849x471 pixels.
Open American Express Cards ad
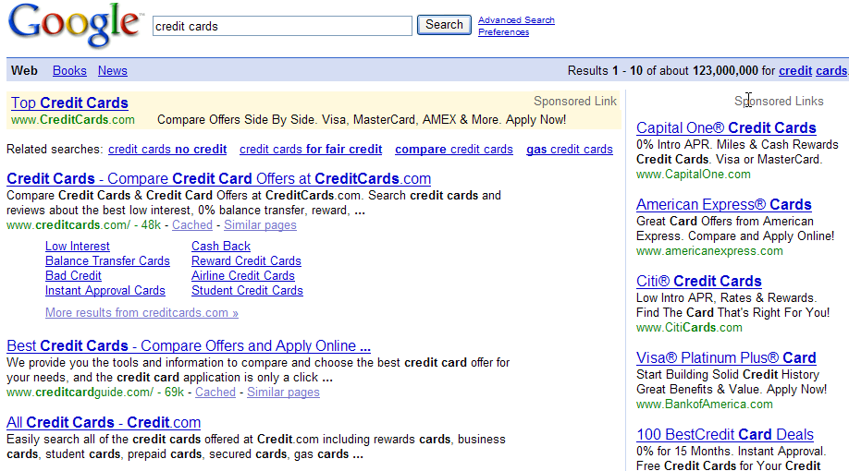(724, 204)
